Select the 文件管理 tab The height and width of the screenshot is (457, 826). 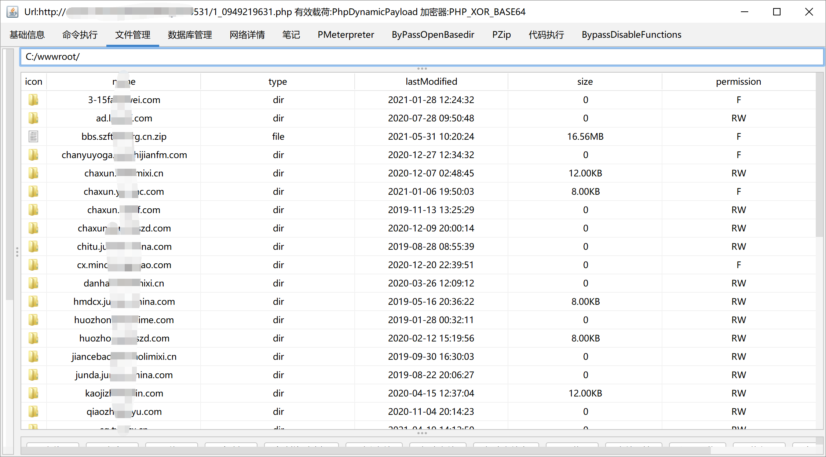[x=133, y=35]
